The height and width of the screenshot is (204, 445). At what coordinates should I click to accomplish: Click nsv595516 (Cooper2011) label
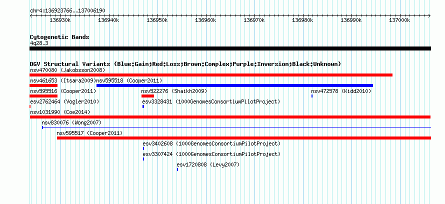click(63, 91)
